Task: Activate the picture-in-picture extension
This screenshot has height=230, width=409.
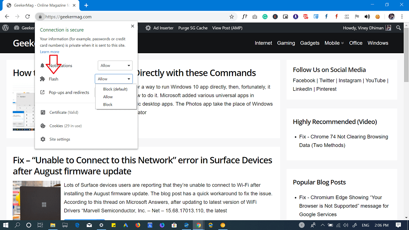Action: 285,17
